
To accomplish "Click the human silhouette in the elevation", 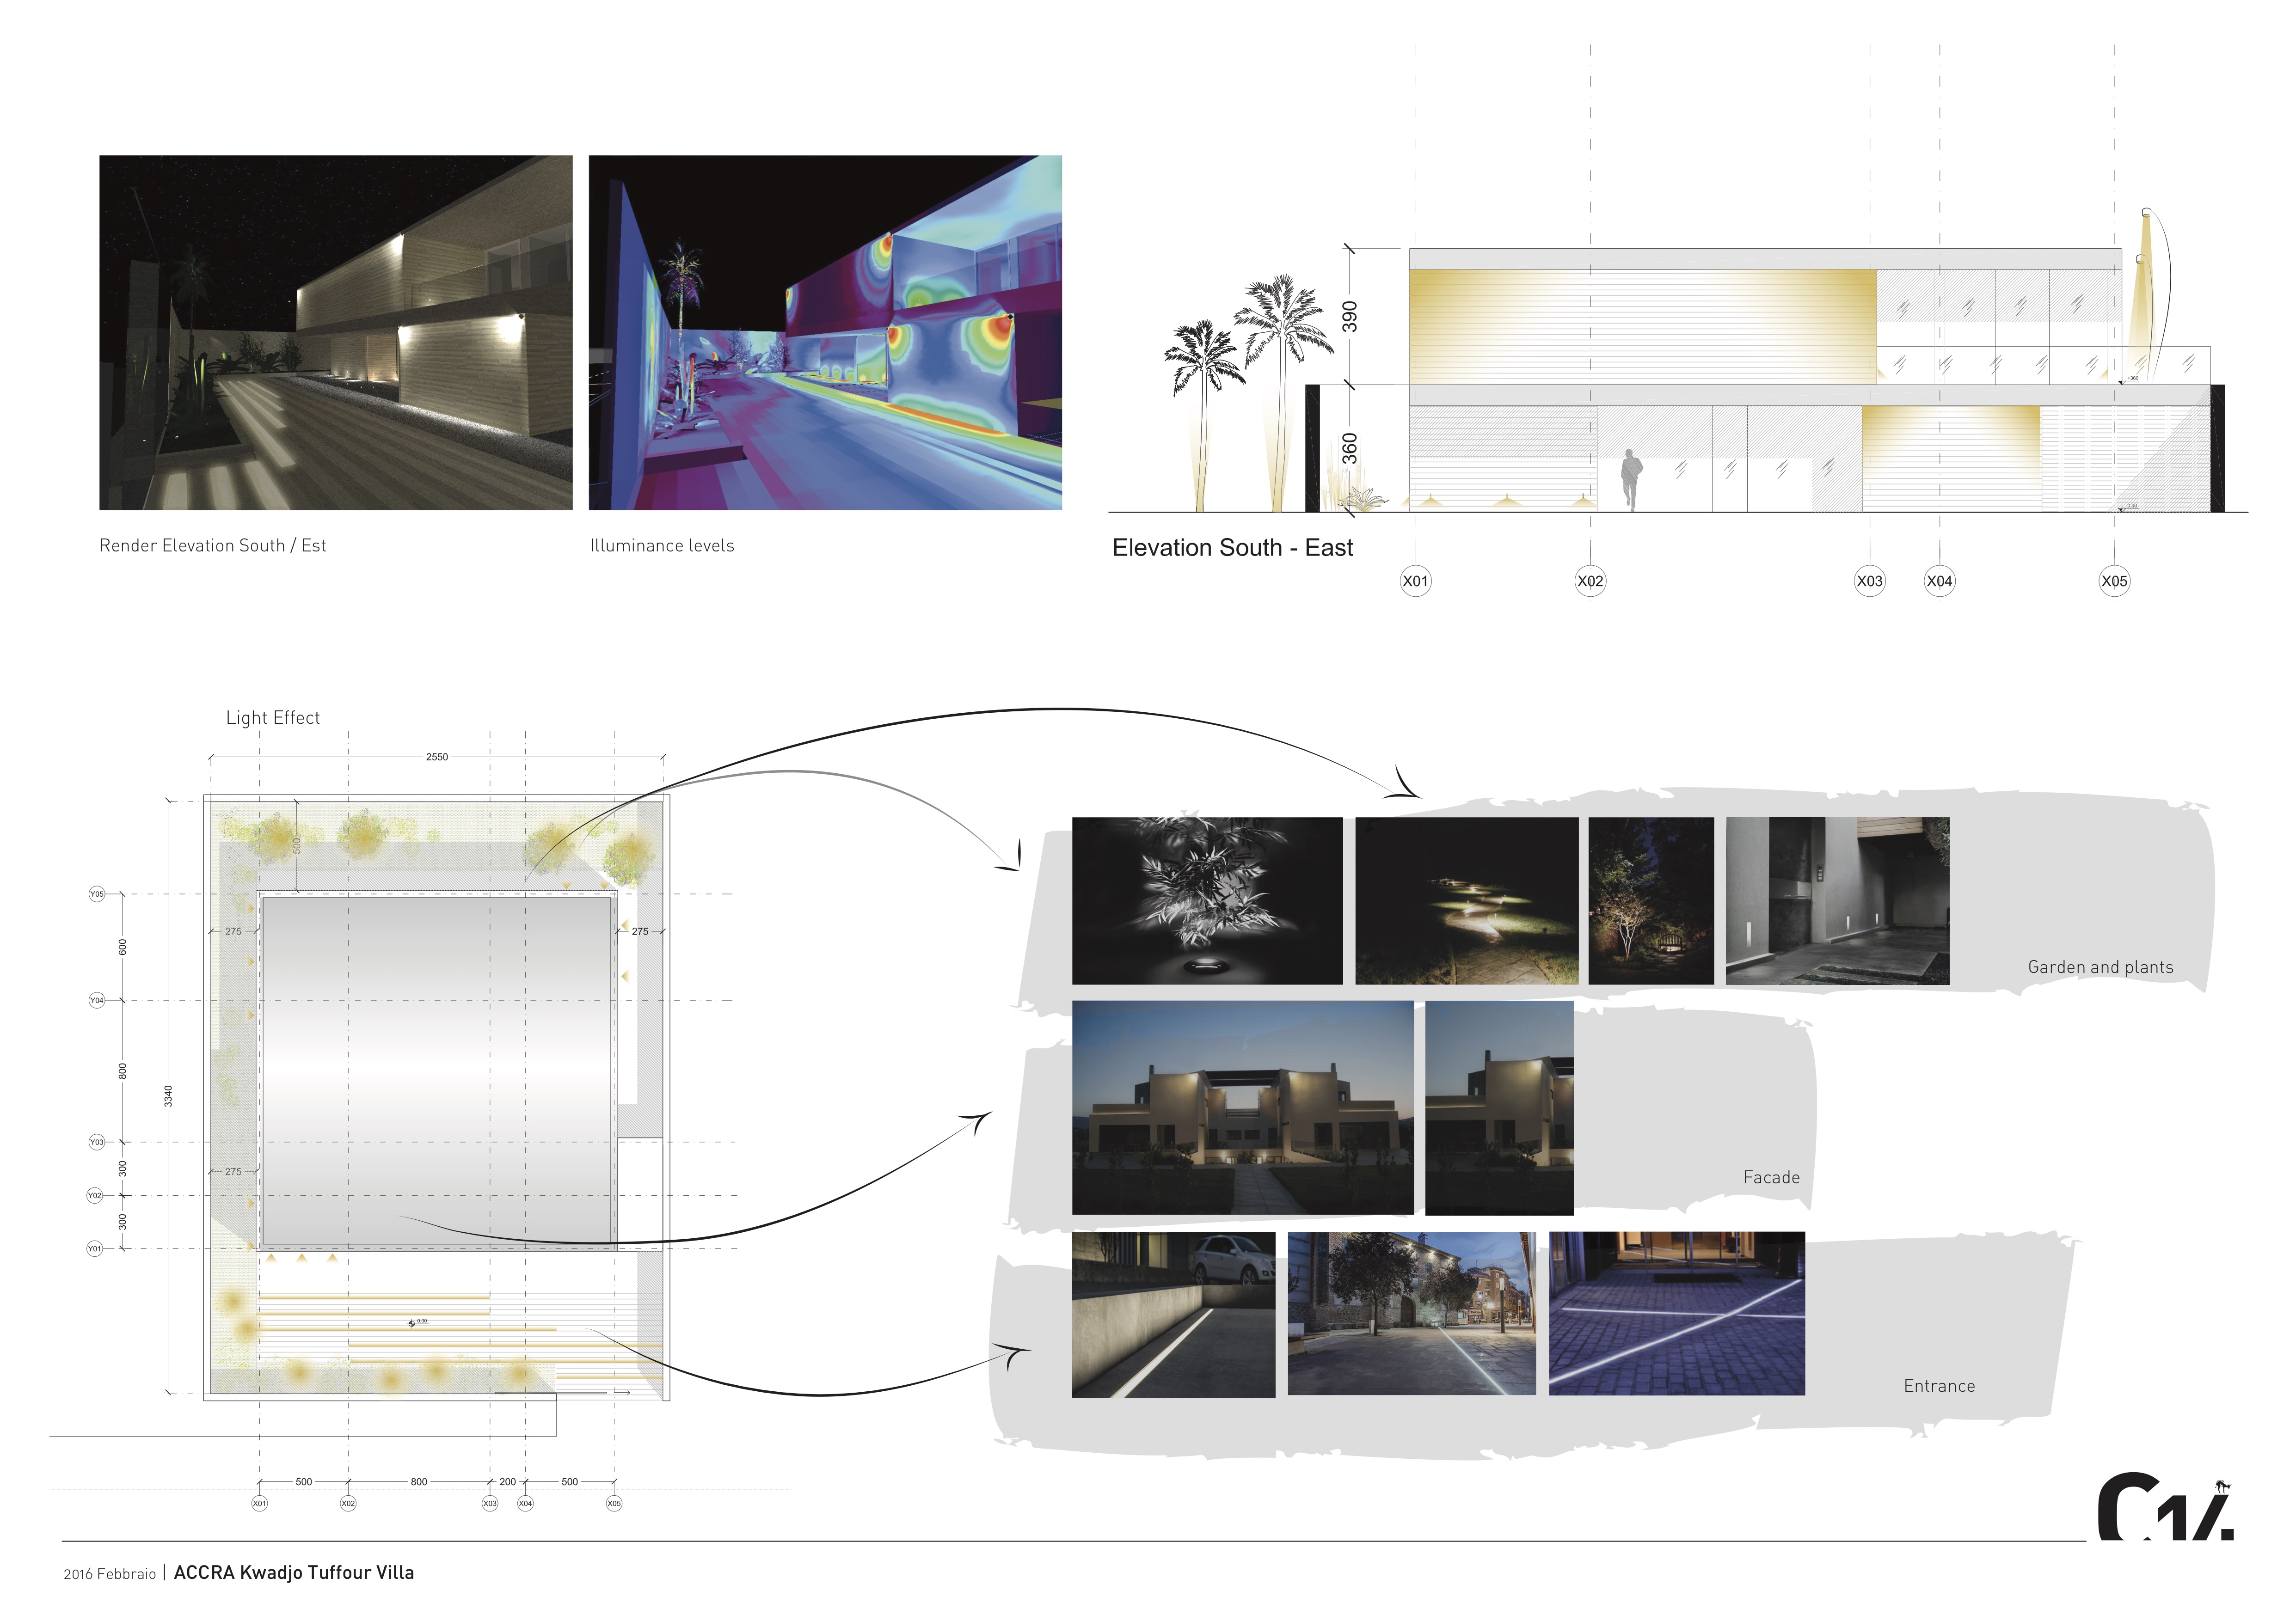I will pos(1631,480).
